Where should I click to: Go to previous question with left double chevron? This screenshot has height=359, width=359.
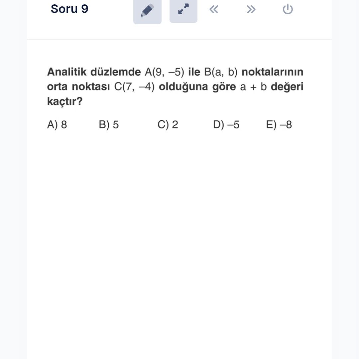(214, 9)
